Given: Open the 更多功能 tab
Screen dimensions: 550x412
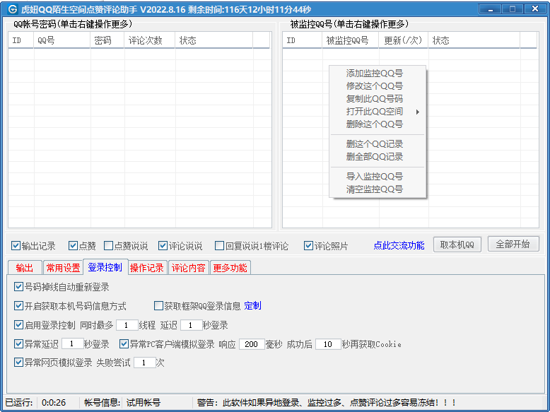Looking at the screenshot, I should [230, 268].
